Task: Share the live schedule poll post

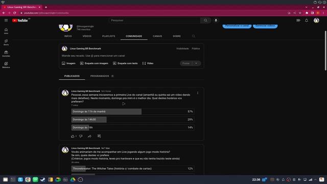Action: click(89, 136)
